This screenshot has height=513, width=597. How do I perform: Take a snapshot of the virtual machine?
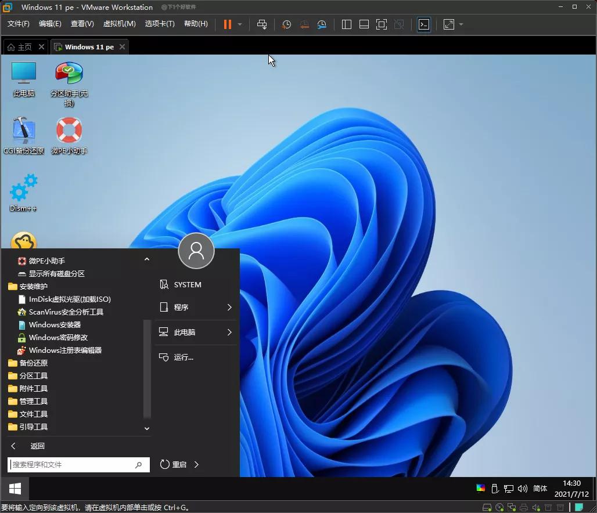286,24
